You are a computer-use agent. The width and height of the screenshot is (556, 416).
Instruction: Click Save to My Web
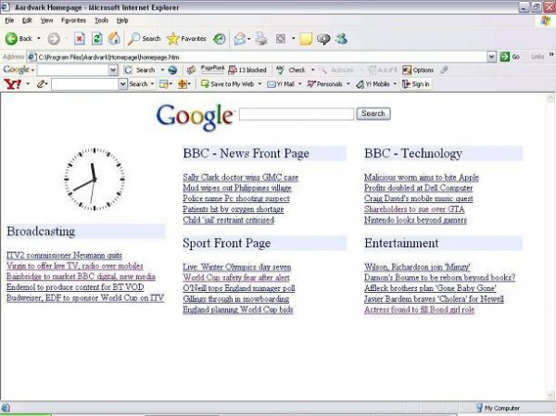[228, 84]
